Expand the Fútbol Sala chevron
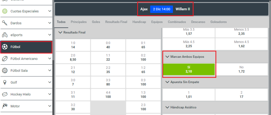 (50, 70)
